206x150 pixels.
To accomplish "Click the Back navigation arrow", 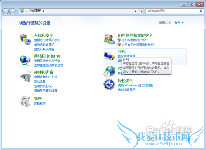I will click(x=6, y=11).
